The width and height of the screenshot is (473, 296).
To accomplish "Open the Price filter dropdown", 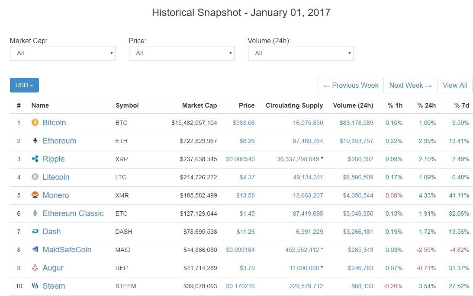I will pyautogui.click(x=182, y=53).
